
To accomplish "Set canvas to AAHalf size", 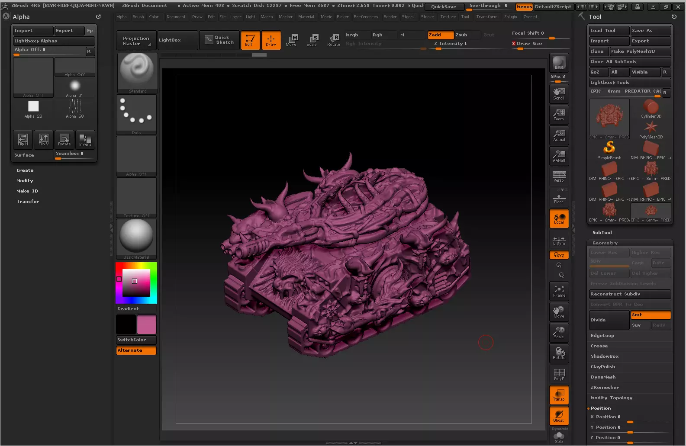I will coord(559,156).
